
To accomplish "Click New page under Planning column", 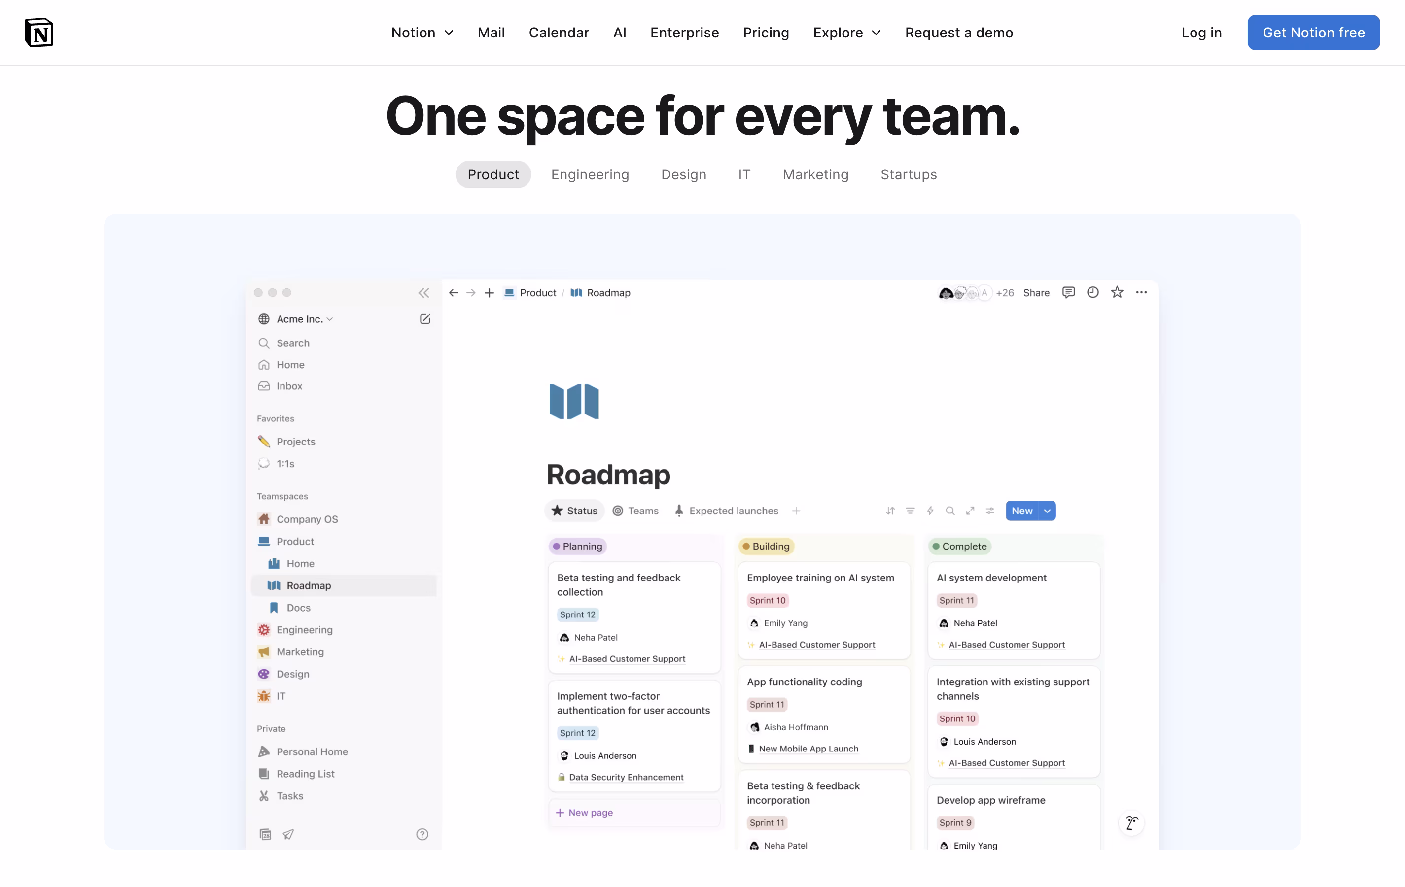I will click(634, 813).
